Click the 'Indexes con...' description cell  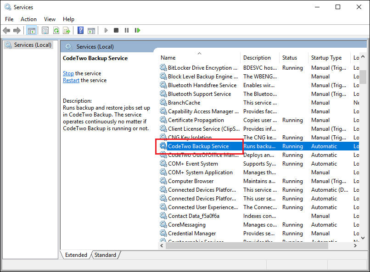click(x=259, y=216)
